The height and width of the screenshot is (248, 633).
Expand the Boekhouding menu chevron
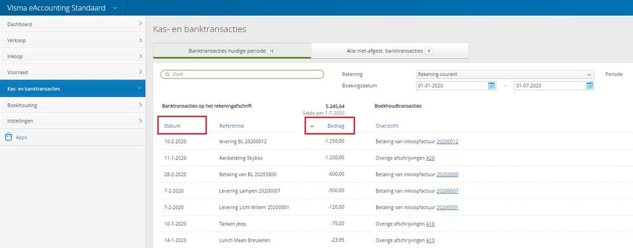click(140, 104)
